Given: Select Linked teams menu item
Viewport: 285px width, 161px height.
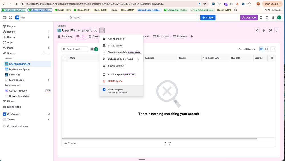Looking at the screenshot, I should 122,45.
